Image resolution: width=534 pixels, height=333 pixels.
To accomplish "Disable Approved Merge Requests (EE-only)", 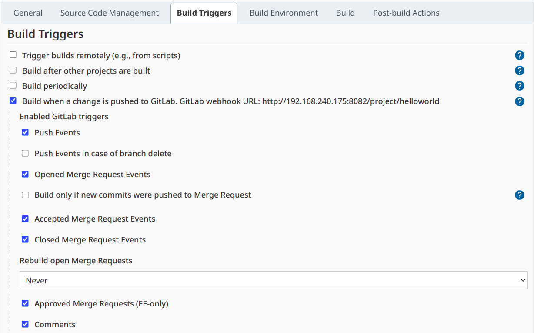I will [25, 303].
